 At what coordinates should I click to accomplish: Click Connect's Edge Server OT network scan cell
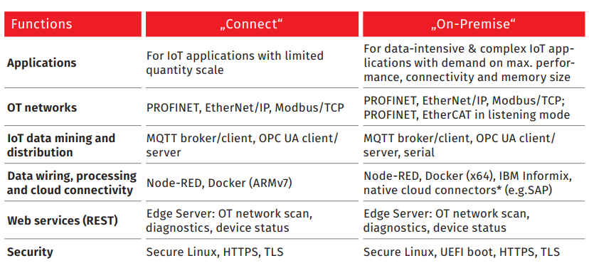pos(230,220)
